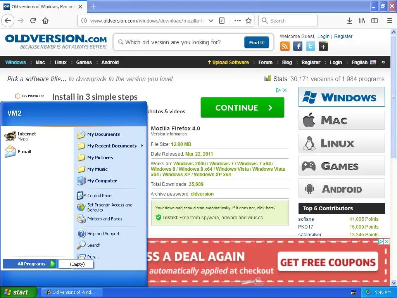The image size is (397, 298).
Task: Open the downloads arrow icon
Action: pyautogui.click(x=349, y=21)
